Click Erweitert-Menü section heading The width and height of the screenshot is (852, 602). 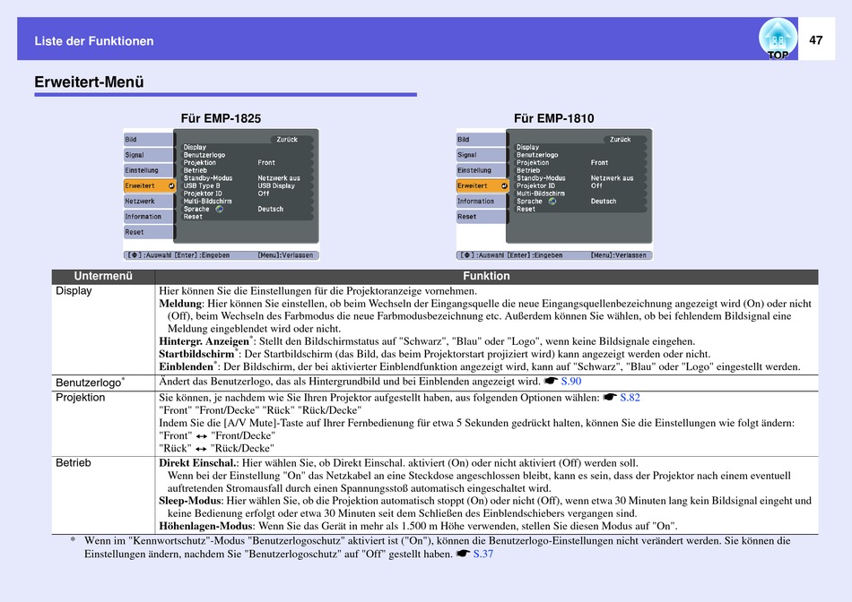[89, 82]
